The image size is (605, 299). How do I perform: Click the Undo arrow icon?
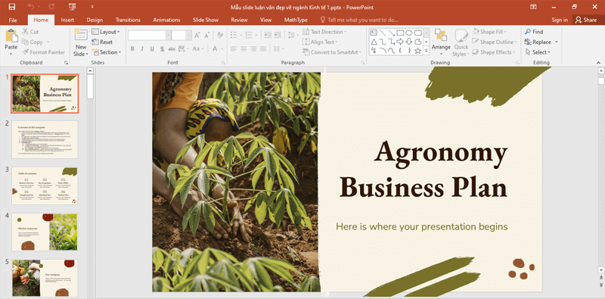[31, 7]
